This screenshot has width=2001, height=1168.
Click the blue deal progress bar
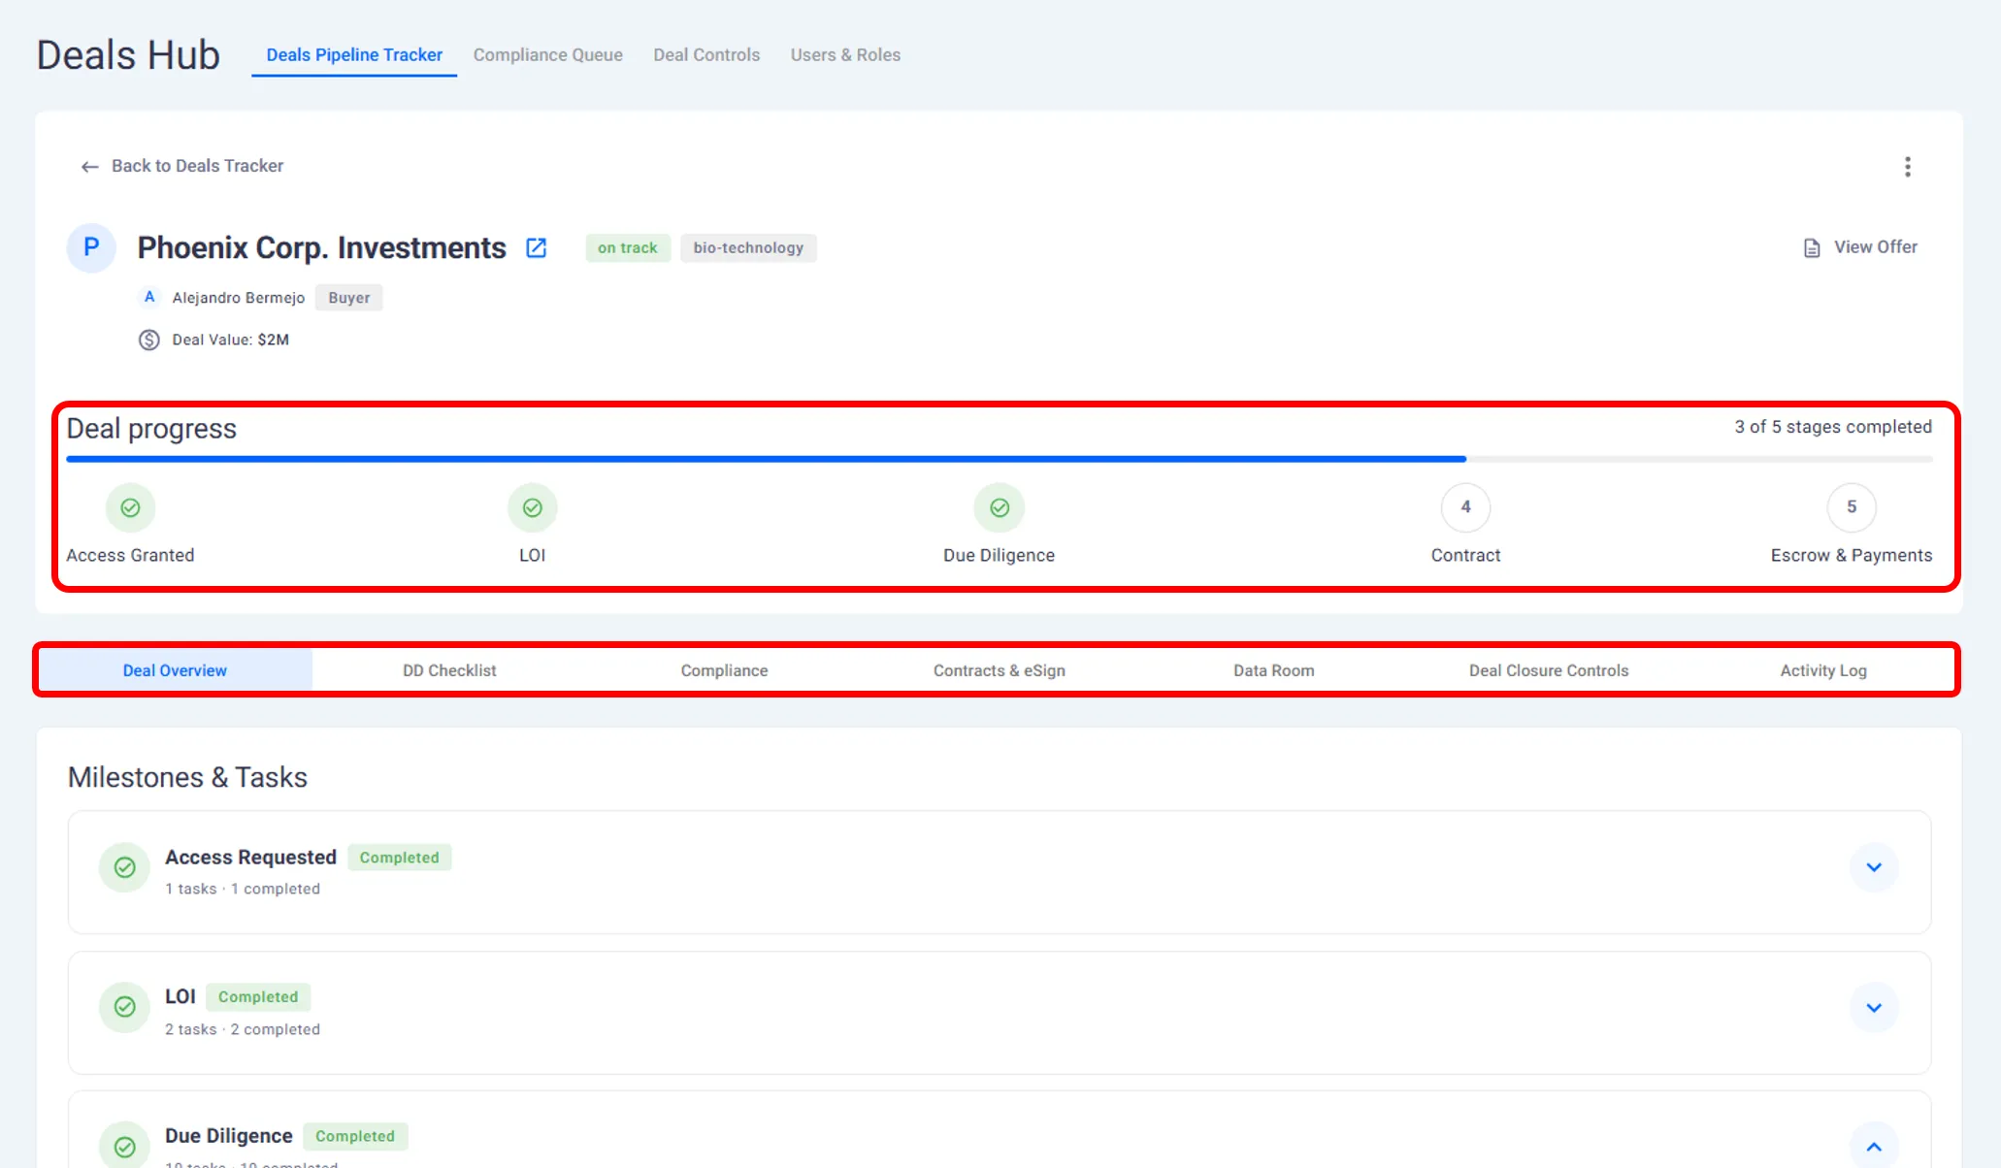click(765, 459)
